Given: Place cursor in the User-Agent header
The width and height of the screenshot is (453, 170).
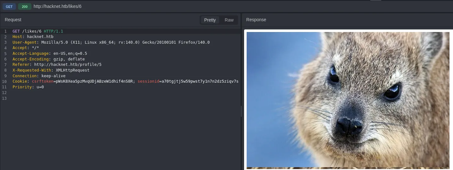Looking at the screenshot, I should pyautogui.click(x=111, y=42).
